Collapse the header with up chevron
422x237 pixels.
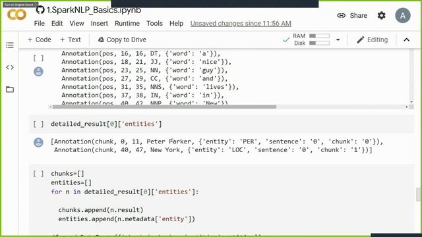tap(407, 39)
